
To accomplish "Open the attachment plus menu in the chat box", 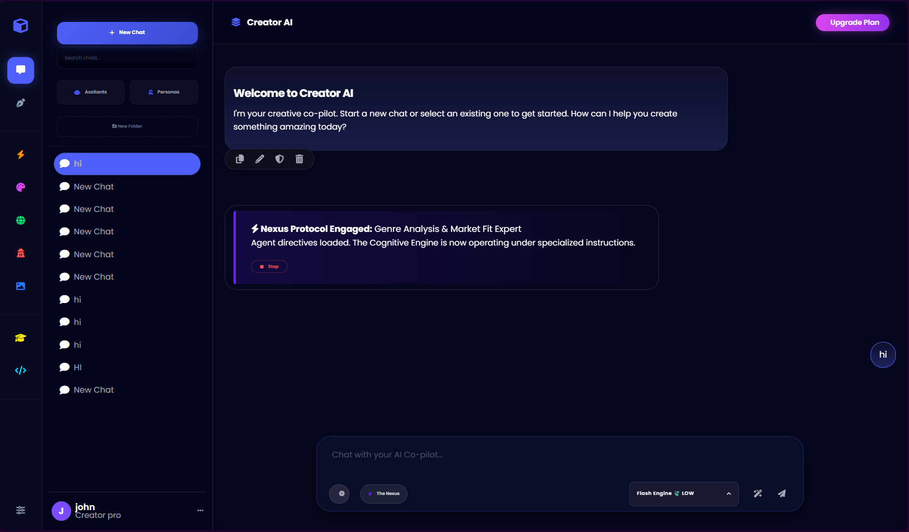I will [x=340, y=494].
